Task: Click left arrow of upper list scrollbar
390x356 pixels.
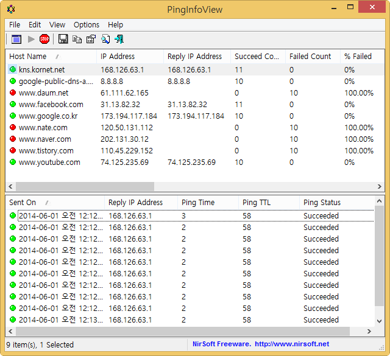Action: pos(10,186)
